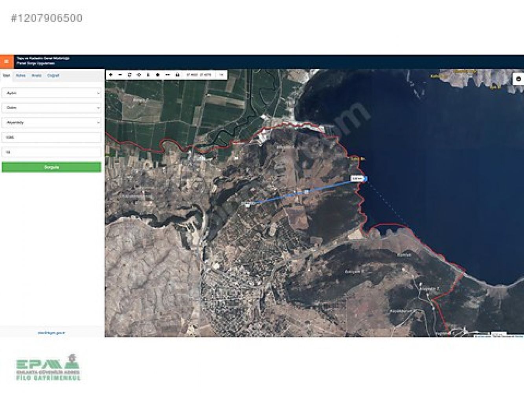Zoom out with the minus icon
This screenshot has width=524, height=393.
pos(120,75)
